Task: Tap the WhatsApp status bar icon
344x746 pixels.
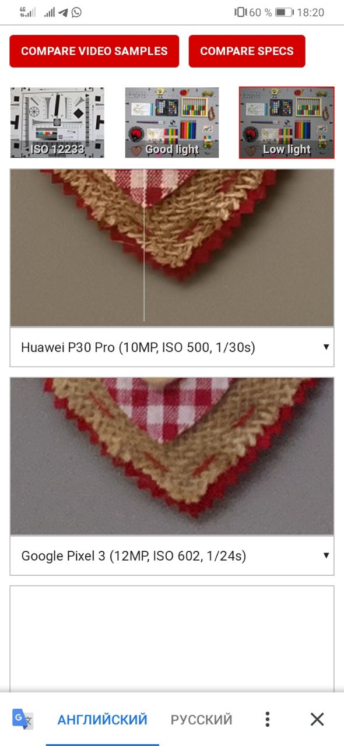Action: coord(76,12)
